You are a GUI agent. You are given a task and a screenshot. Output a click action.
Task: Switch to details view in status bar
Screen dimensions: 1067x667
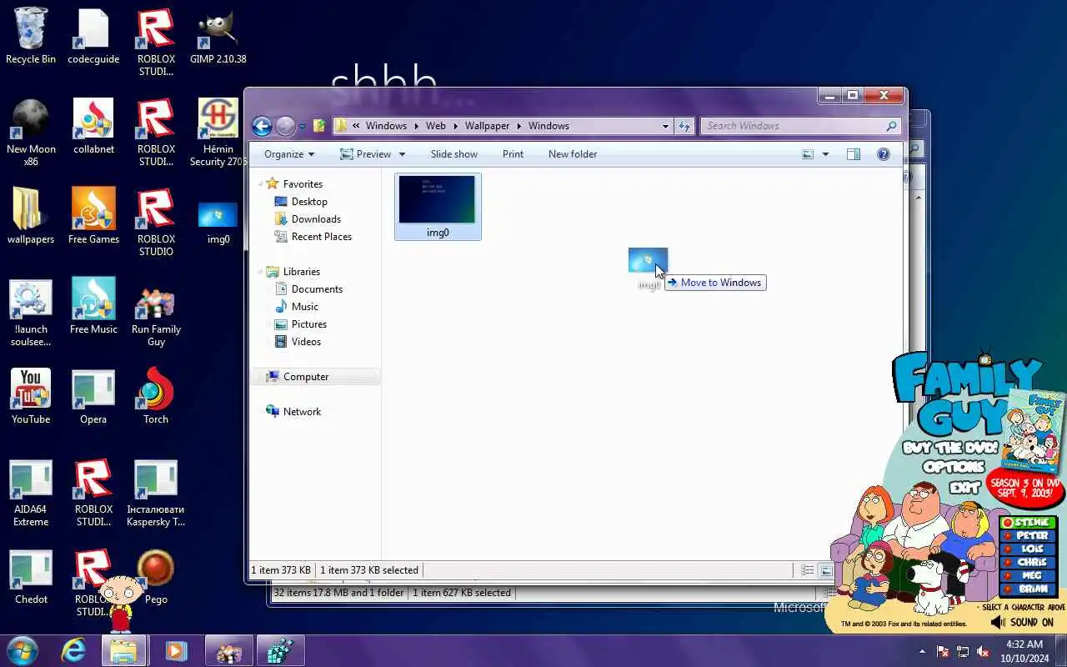tap(807, 570)
